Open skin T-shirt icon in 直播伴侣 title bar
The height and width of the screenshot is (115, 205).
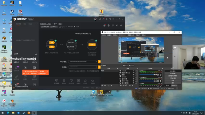(110, 19)
